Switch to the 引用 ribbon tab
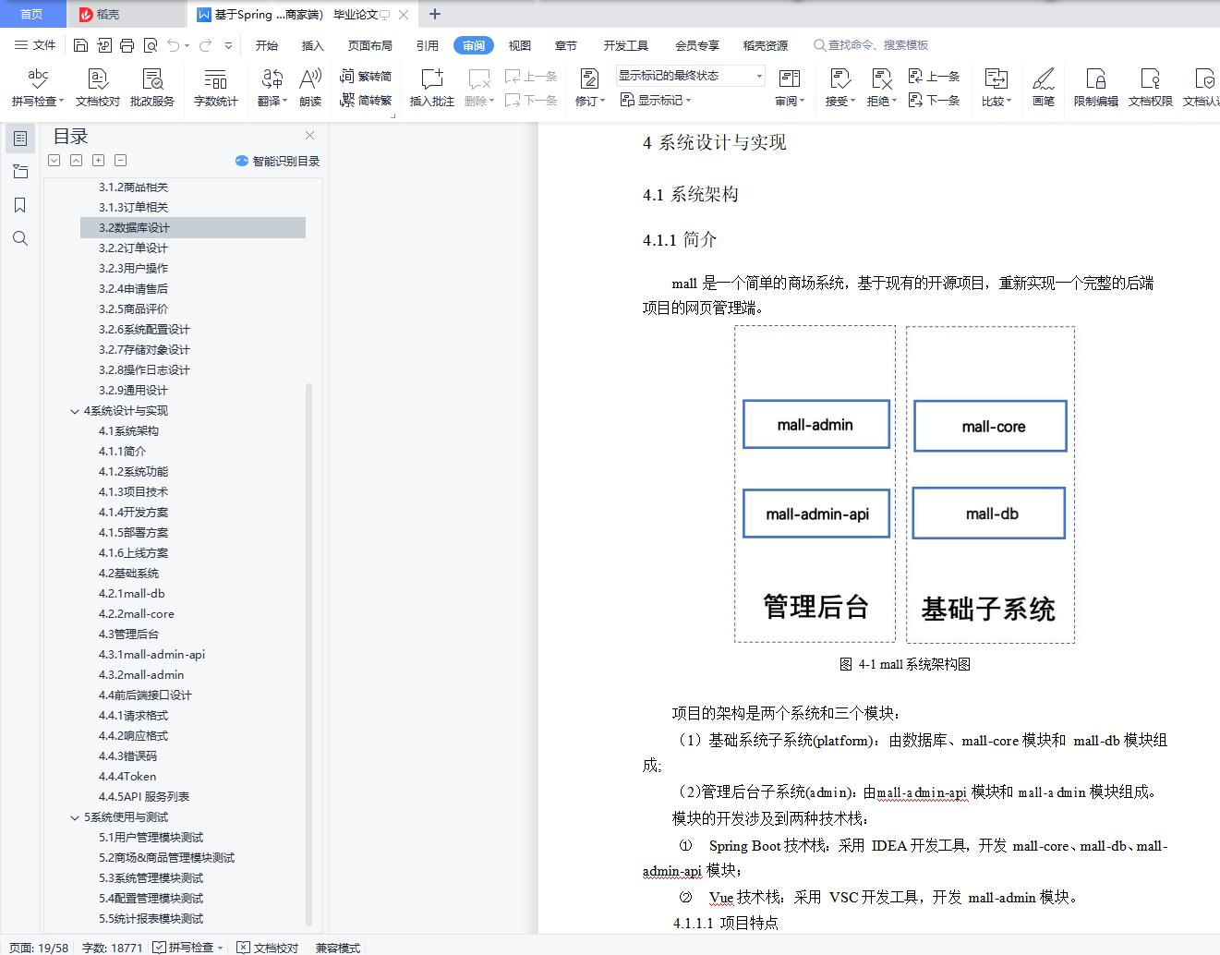Screen dimensions: 1220x955 (428, 45)
